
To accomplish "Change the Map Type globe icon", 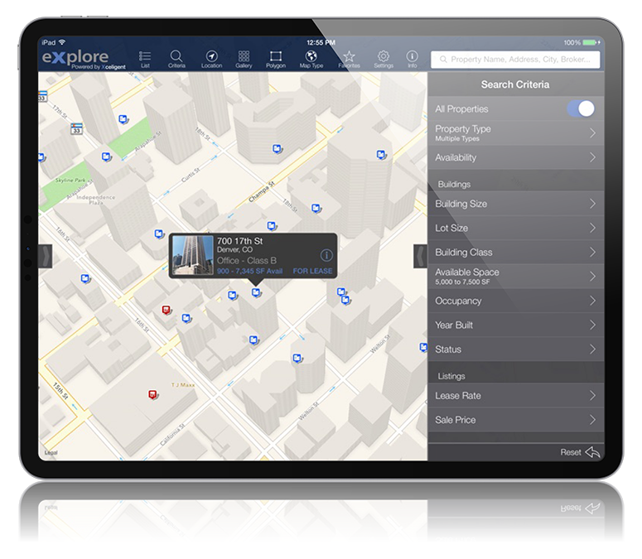I will (311, 58).
